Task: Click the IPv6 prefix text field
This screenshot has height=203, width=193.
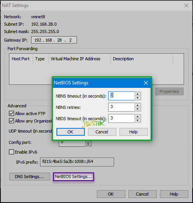Action: [x=77, y=162]
